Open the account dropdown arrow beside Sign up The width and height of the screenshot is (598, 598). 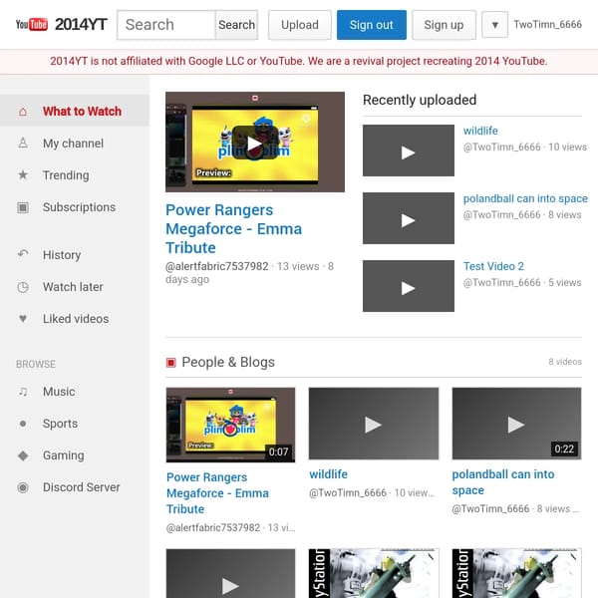pos(494,25)
